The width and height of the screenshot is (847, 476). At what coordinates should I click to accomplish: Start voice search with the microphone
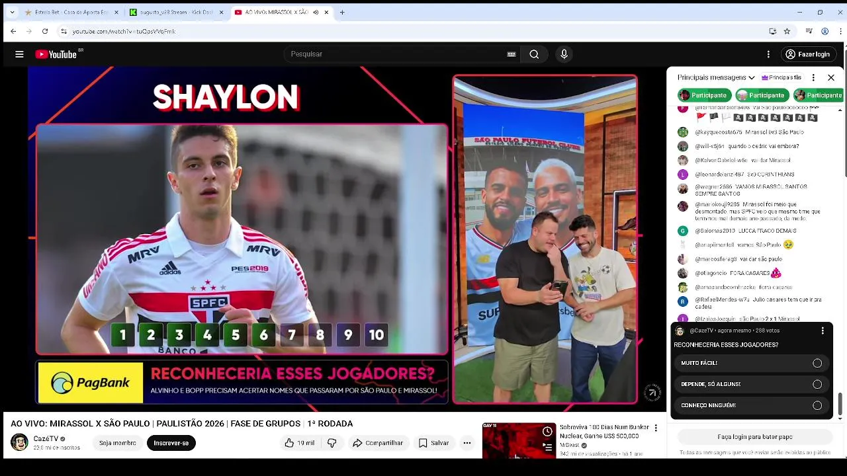564,54
